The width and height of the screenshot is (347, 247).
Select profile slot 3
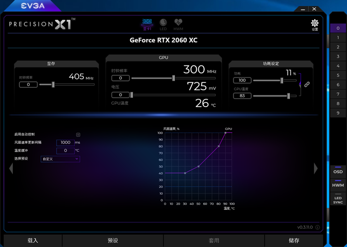pyautogui.click(x=338, y=57)
